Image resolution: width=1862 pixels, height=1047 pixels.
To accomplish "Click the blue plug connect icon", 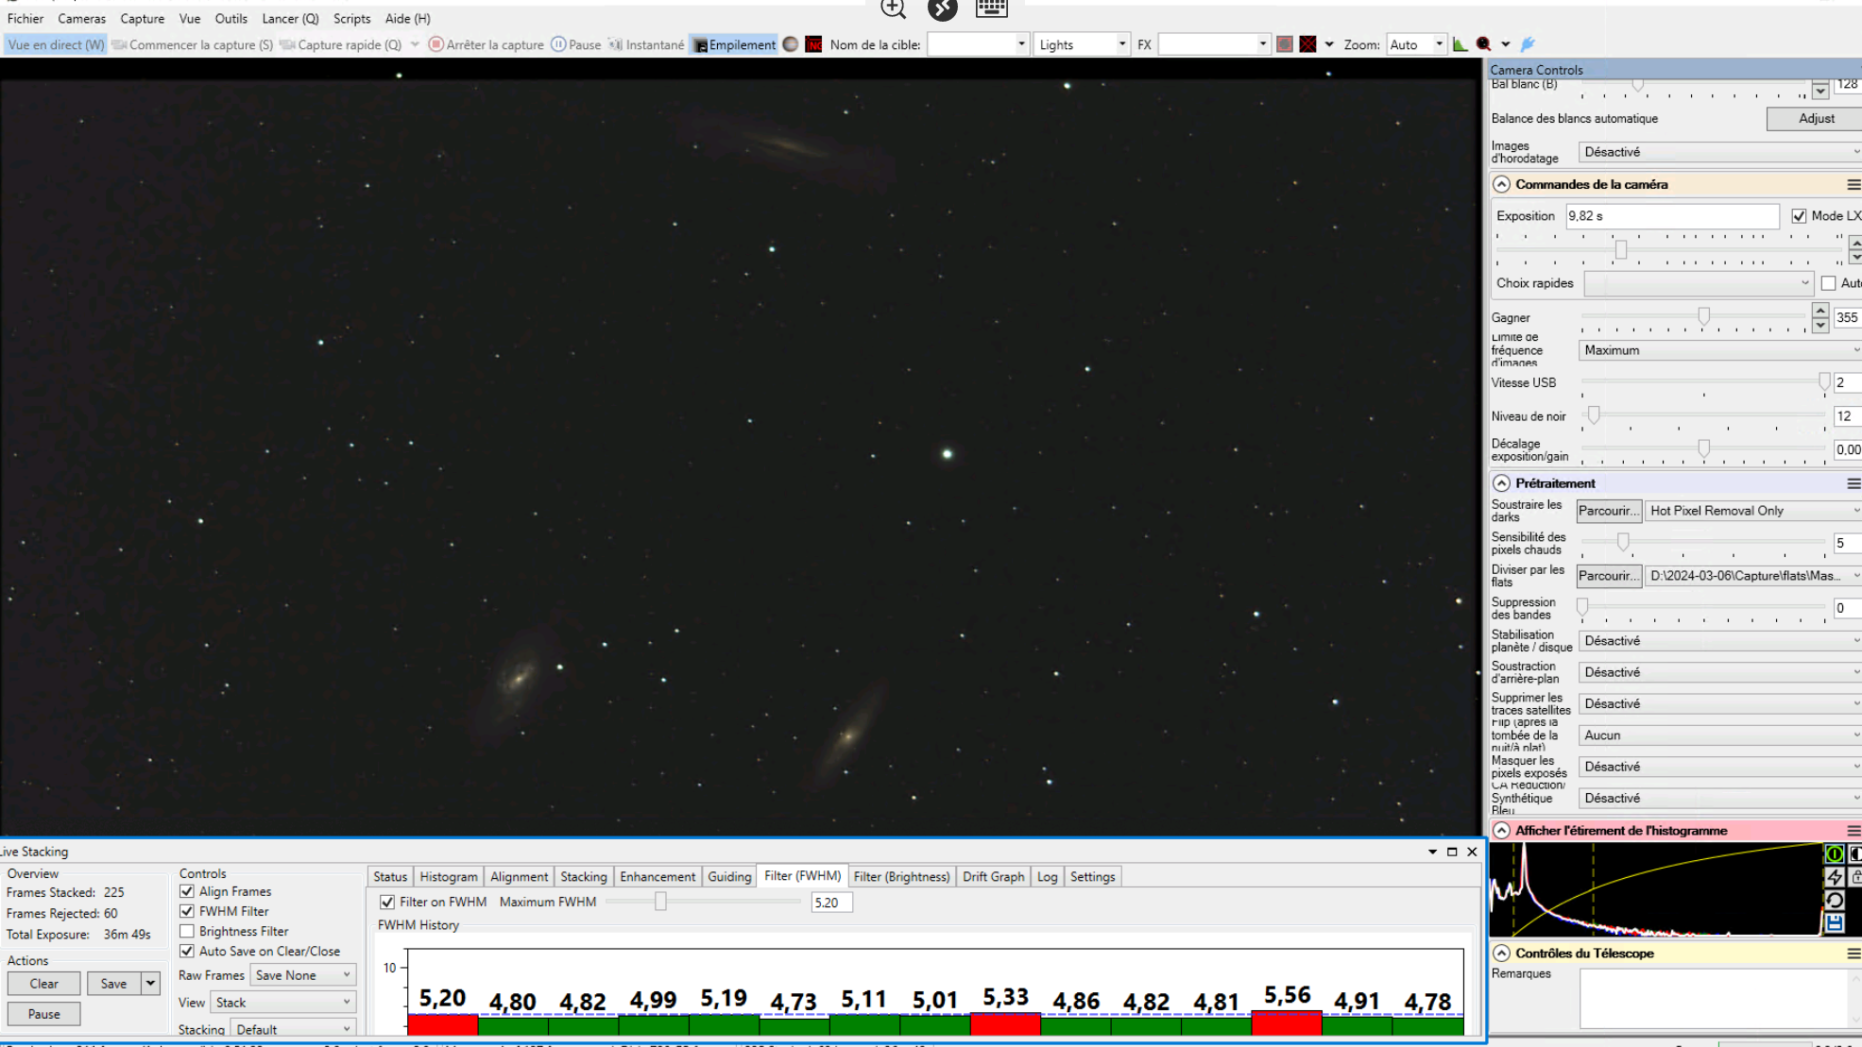I will [x=1528, y=44].
